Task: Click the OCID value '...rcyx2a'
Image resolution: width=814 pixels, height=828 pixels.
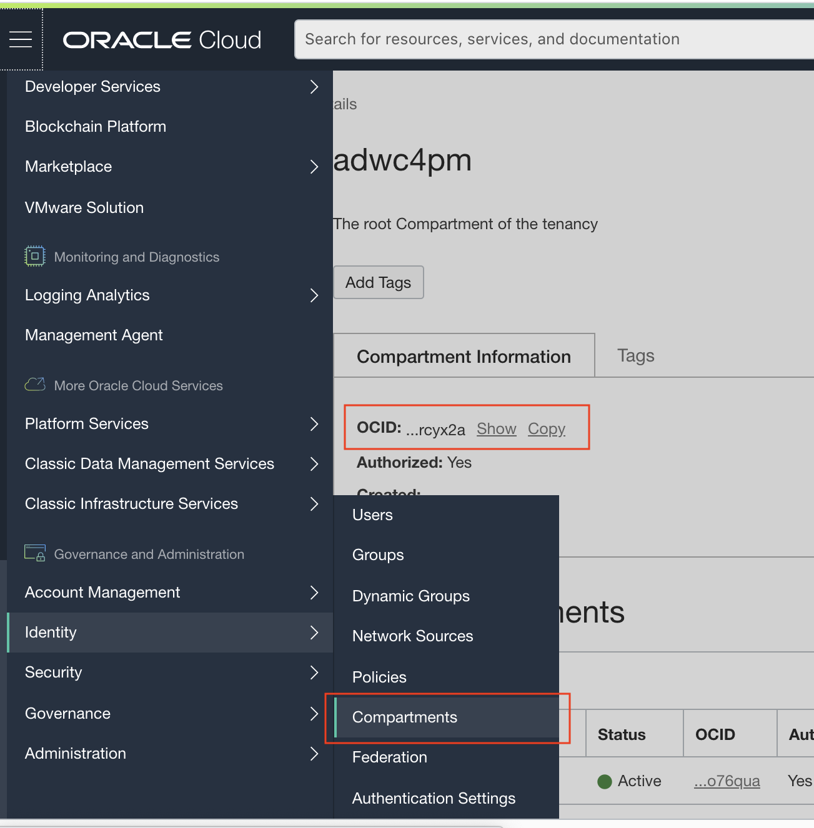Action: pyautogui.click(x=436, y=430)
